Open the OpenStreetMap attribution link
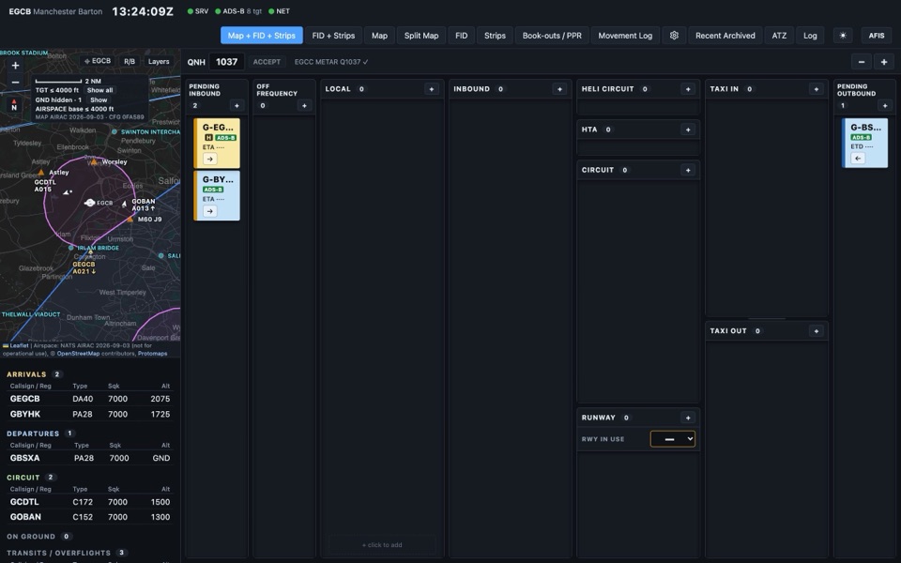901x563 pixels. (78, 354)
